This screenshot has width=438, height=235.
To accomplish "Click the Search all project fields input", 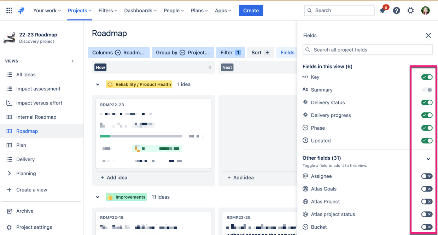I will [x=367, y=49].
